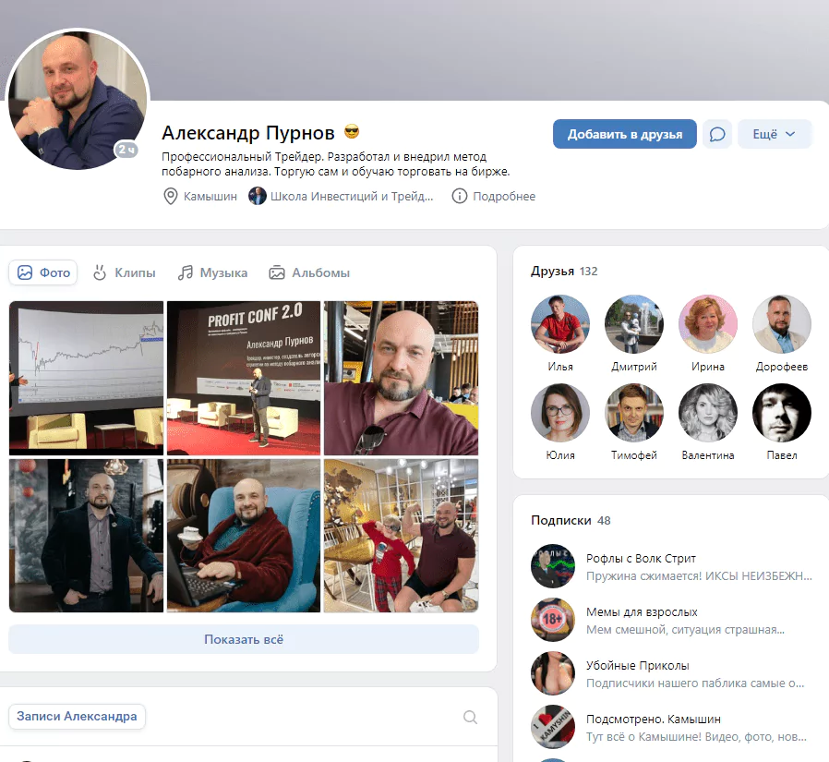
Task: Click the name Илья under the friend avatar
Action: 559,367
